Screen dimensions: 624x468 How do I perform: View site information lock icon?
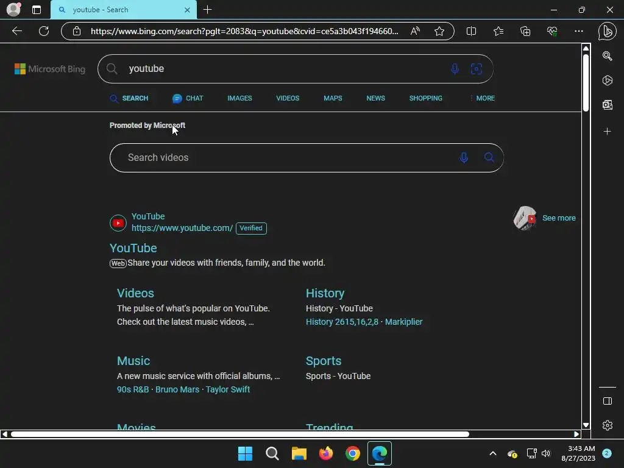[77, 31]
